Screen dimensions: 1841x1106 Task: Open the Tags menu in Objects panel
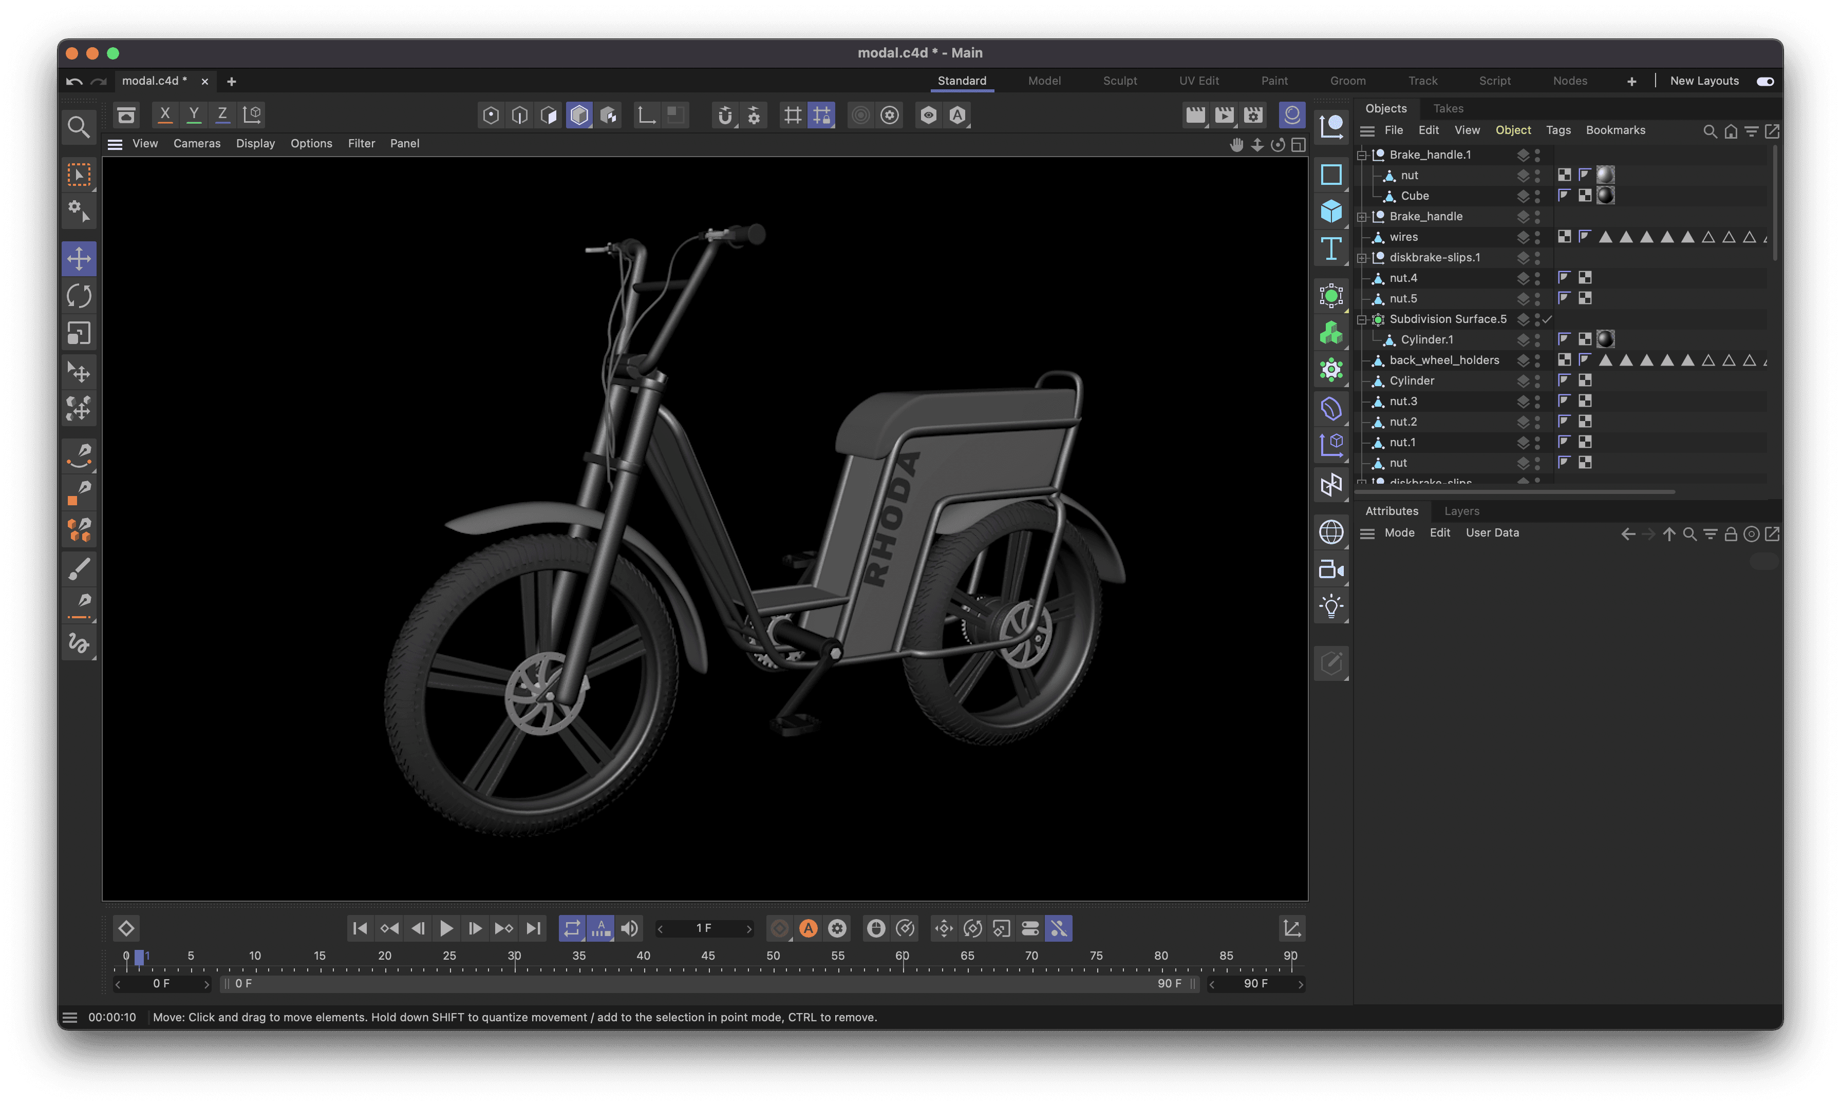[1558, 130]
